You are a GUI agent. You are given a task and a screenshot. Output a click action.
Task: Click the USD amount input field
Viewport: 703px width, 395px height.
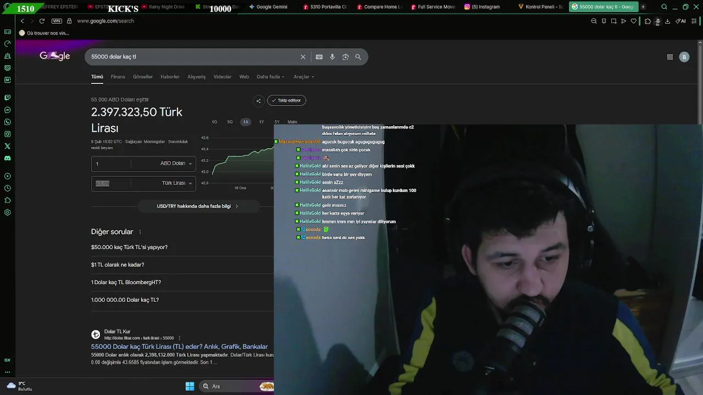pos(111,163)
